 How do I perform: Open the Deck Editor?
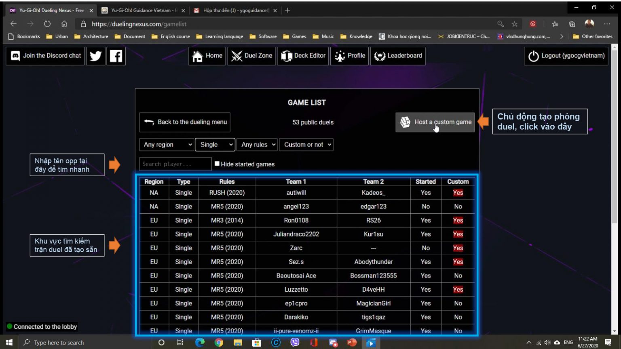[287, 56]
